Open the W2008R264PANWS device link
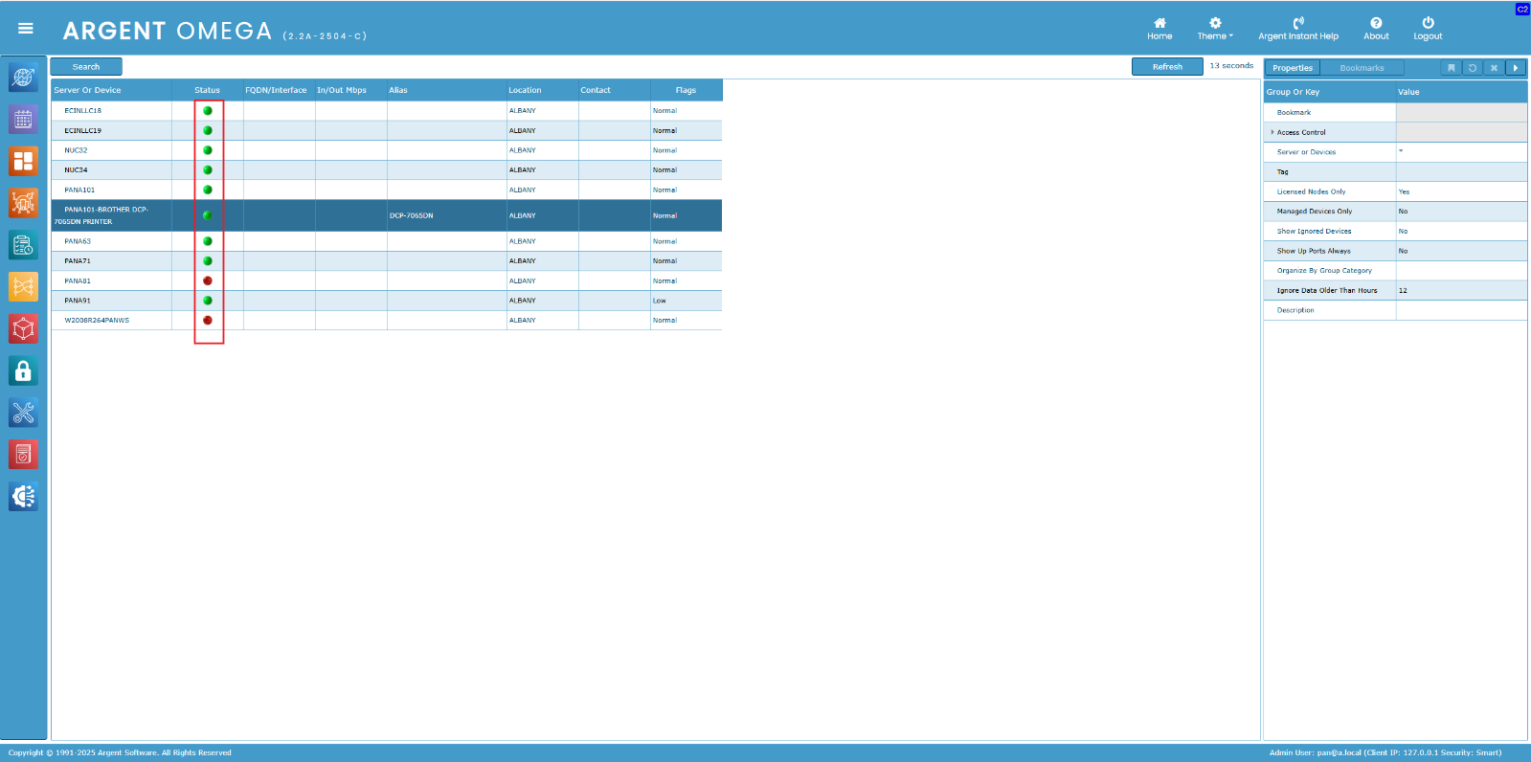This screenshot has height=762, width=1531. pyautogui.click(x=97, y=321)
